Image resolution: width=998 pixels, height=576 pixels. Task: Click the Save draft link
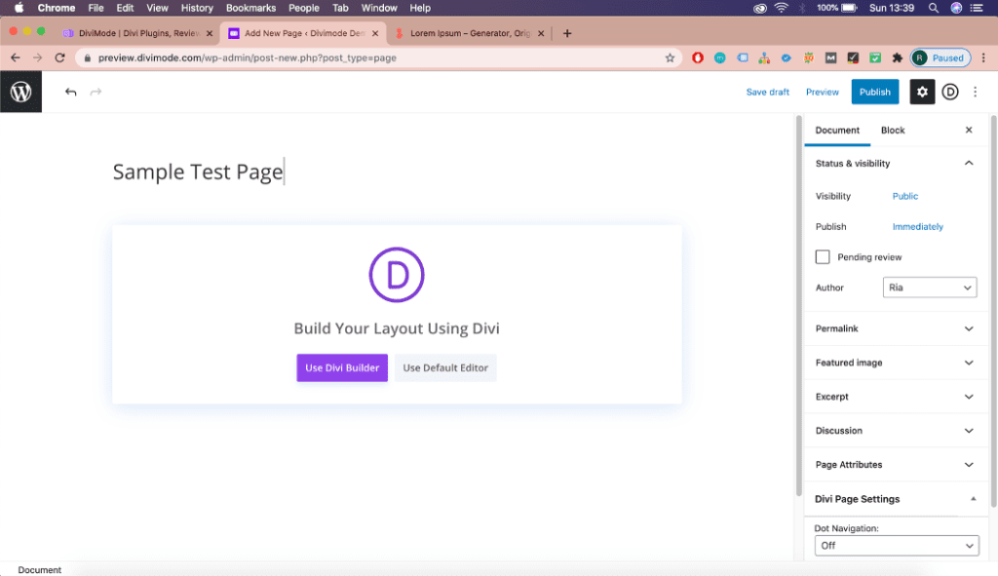(767, 92)
